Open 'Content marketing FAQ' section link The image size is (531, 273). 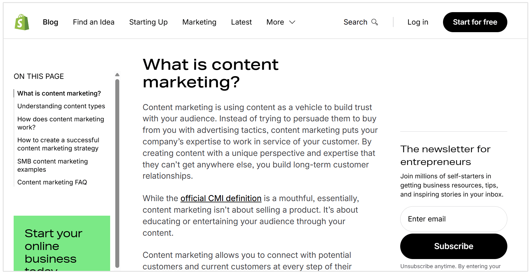click(52, 182)
